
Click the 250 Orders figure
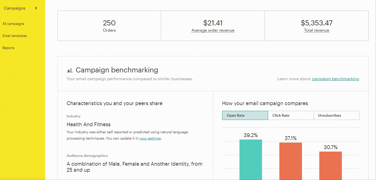(x=109, y=23)
